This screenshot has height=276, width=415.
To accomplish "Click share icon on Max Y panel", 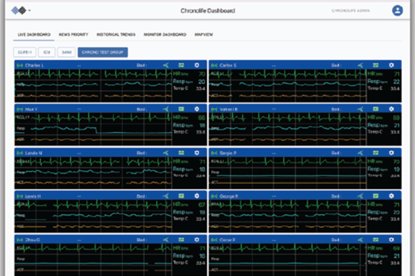I will (166, 109).
